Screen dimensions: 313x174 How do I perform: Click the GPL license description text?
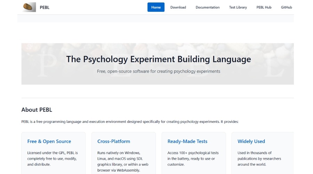tap(53, 159)
